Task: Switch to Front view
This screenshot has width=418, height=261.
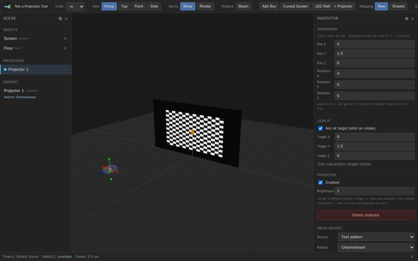Action: tap(139, 6)
